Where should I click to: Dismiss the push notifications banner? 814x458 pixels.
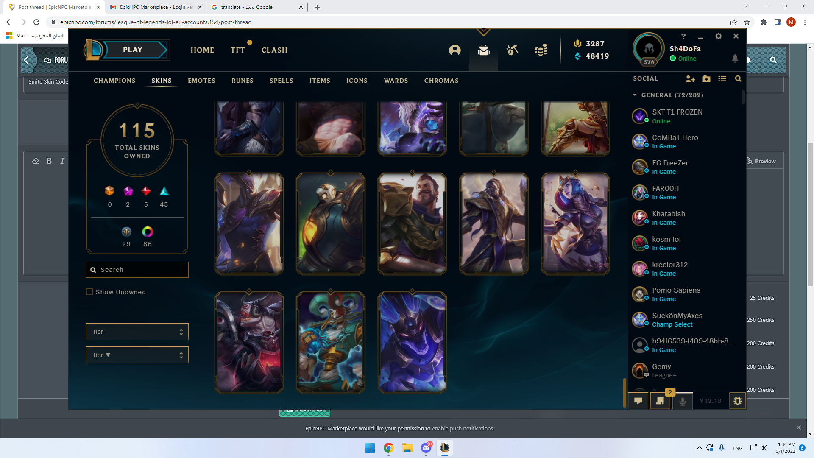(798, 427)
